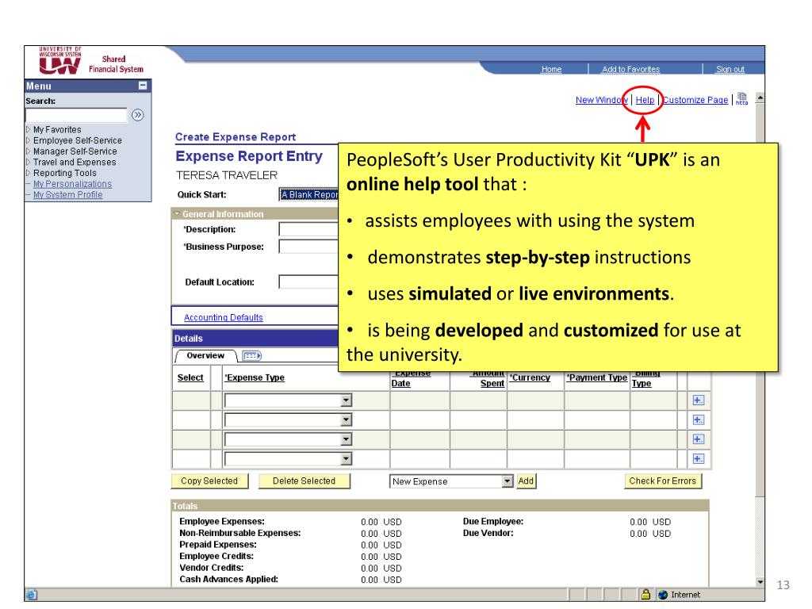Image resolution: width=812 pixels, height=609 pixels.
Task: Click the 'Employee Expenses:' label
Action: [x=222, y=522]
